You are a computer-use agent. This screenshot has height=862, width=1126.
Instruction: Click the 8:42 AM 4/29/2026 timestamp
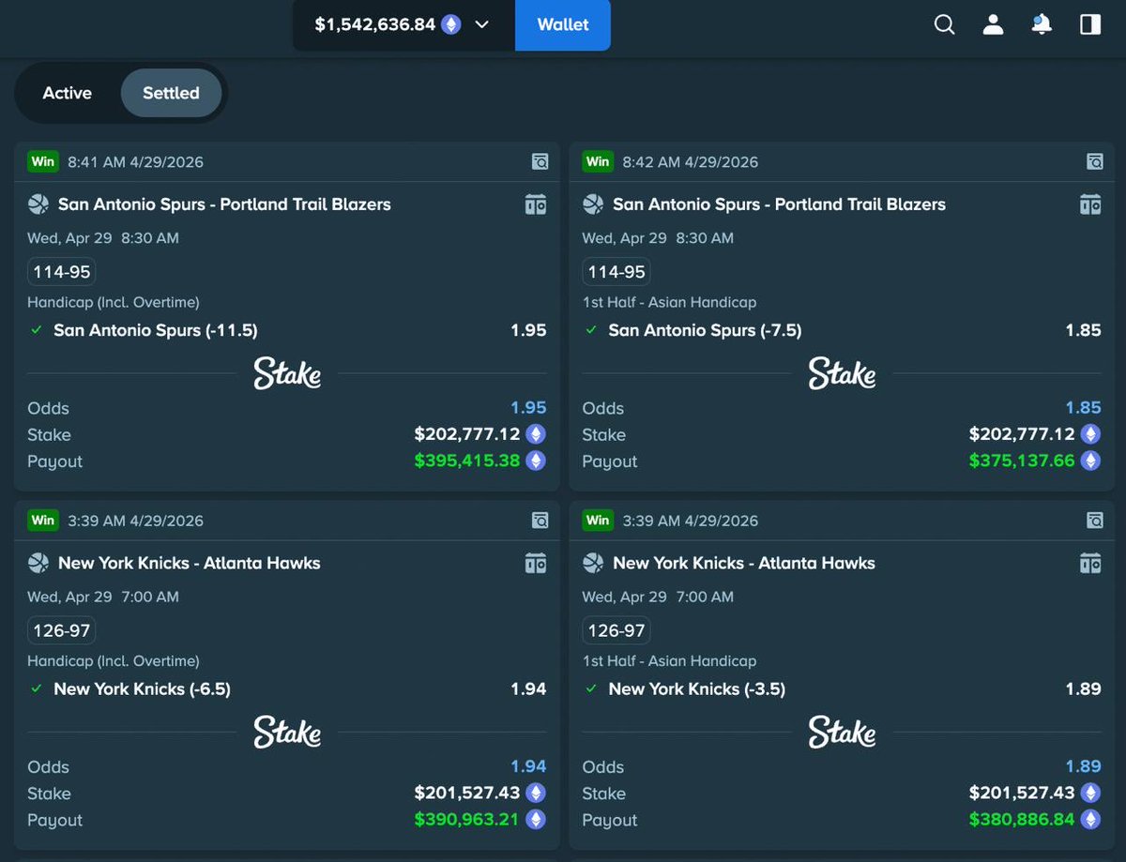(690, 161)
